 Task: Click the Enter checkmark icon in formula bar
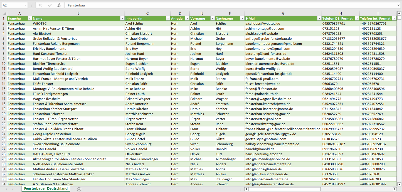50,5
